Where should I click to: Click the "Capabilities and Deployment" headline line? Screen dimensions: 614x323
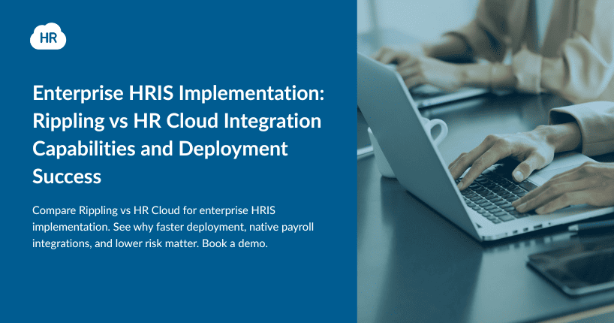tap(160, 149)
